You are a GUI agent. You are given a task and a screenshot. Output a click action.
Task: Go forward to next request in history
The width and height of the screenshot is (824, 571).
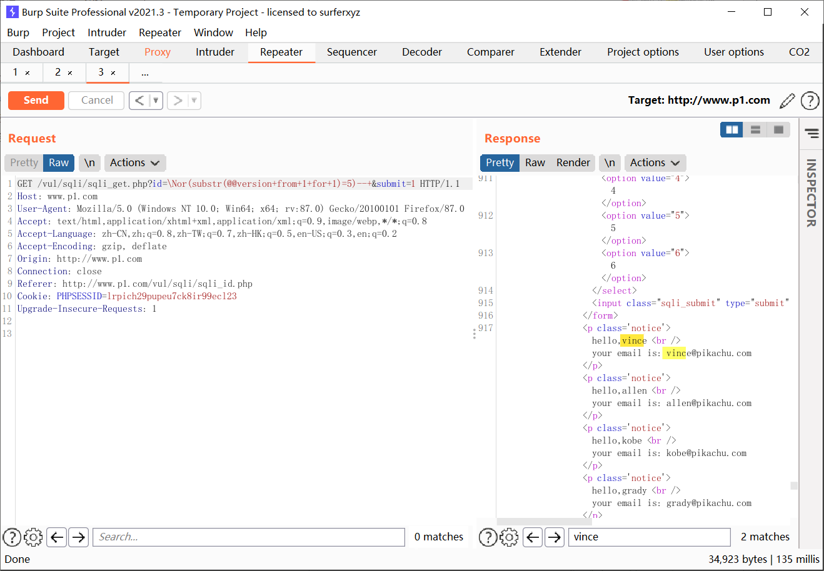tap(178, 101)
